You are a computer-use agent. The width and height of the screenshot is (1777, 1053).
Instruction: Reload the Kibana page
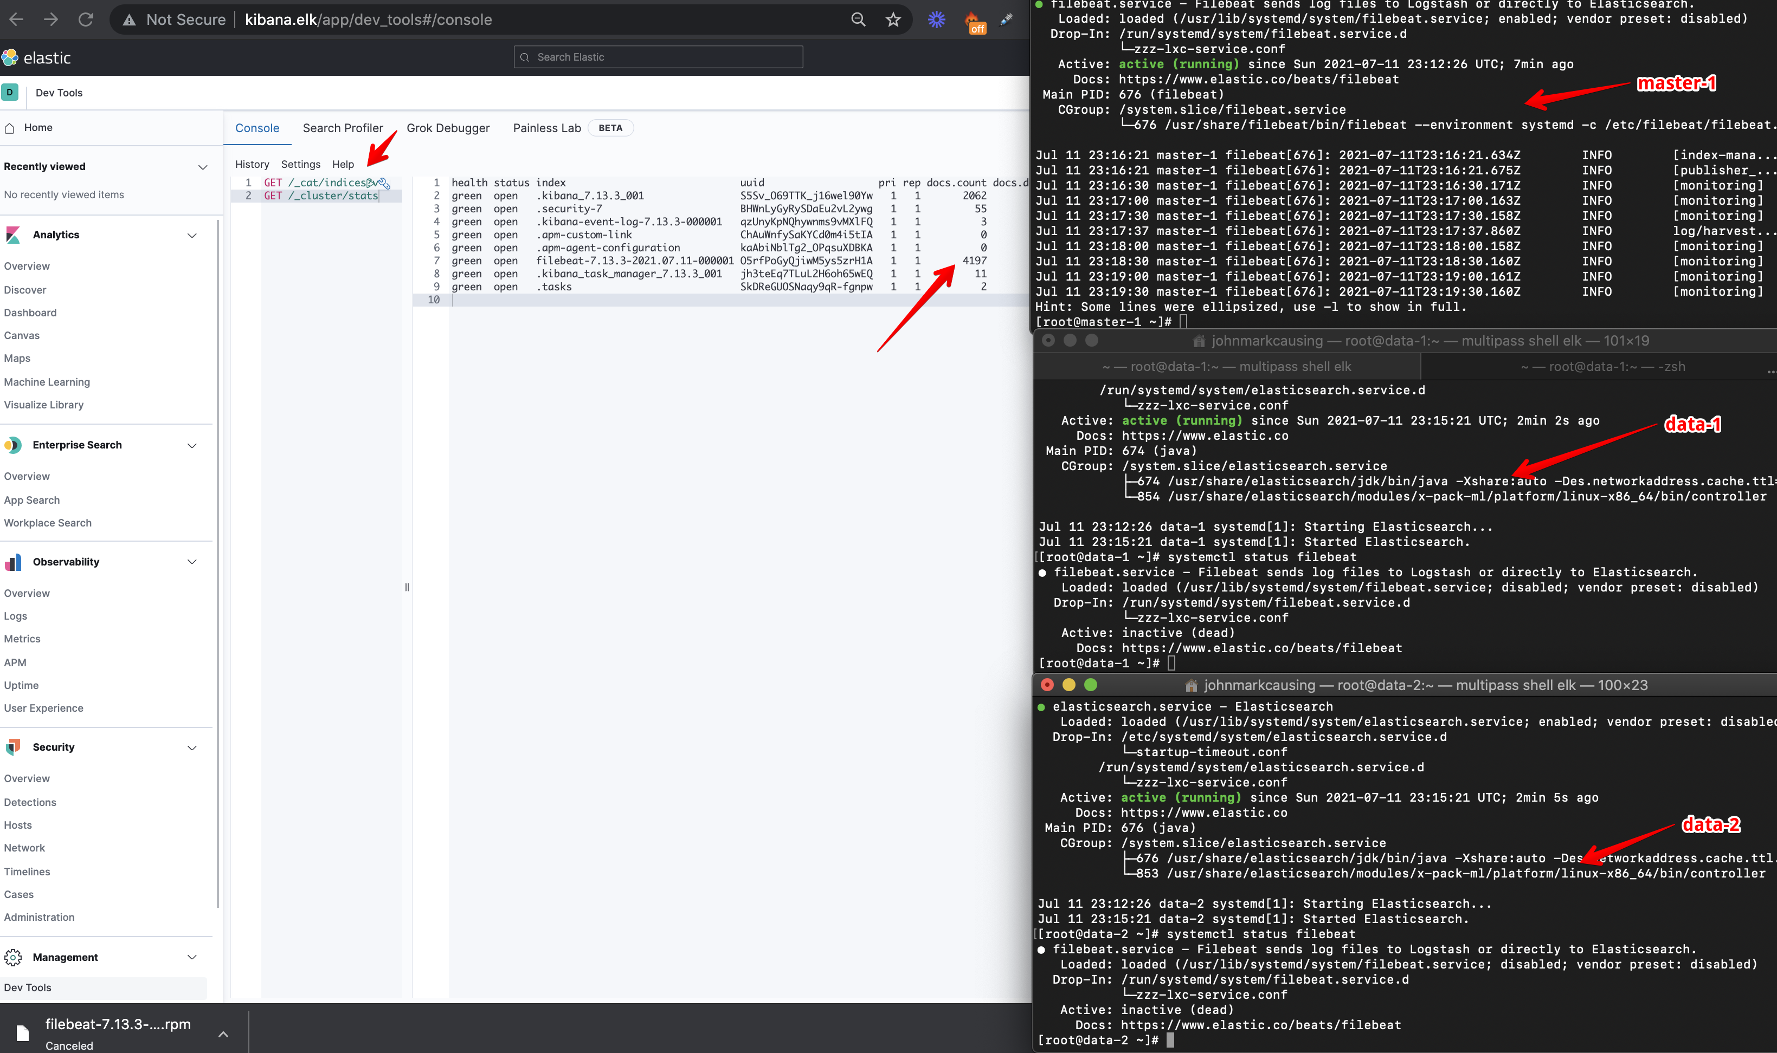86,19
